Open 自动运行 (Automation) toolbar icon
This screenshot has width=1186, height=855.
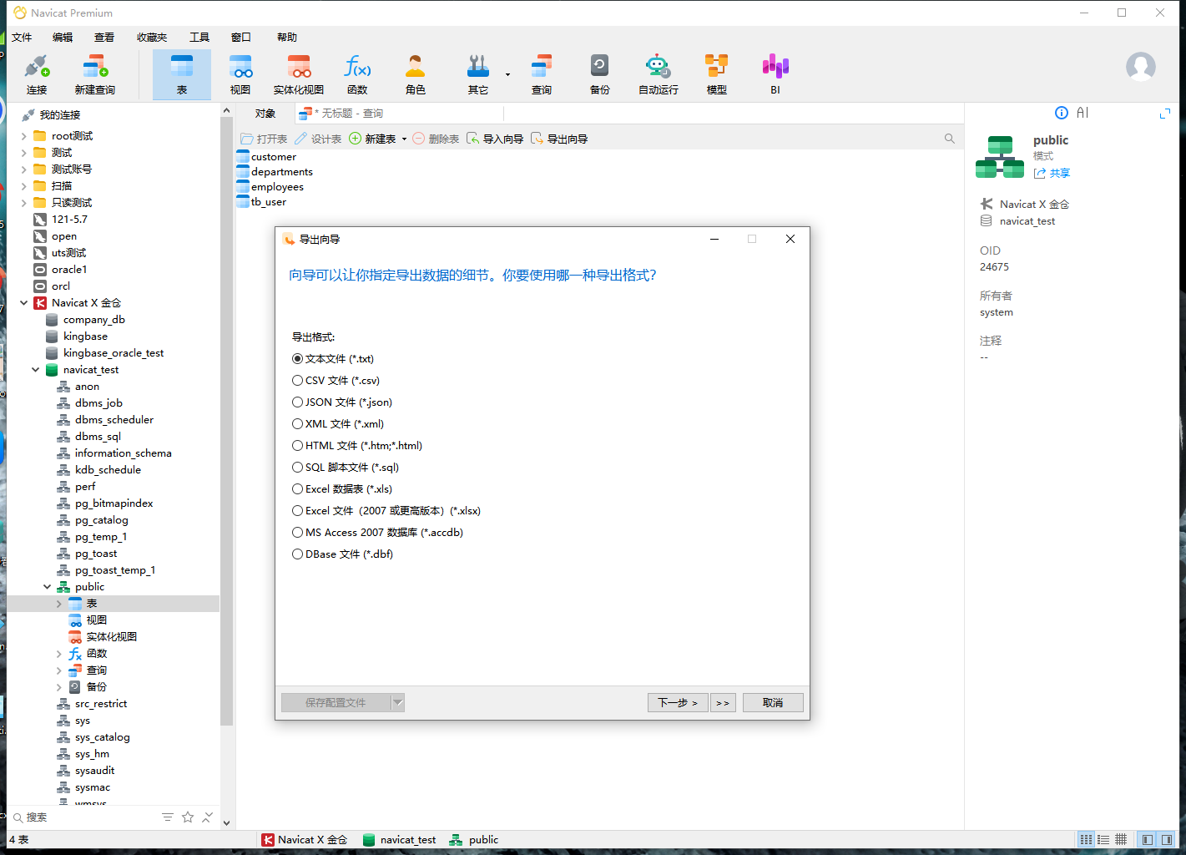[659, 74]
